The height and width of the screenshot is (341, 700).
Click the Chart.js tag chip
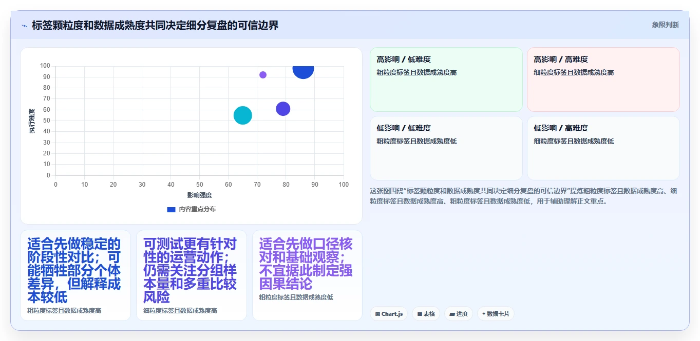pyautogui.click(x=389, y=314)
